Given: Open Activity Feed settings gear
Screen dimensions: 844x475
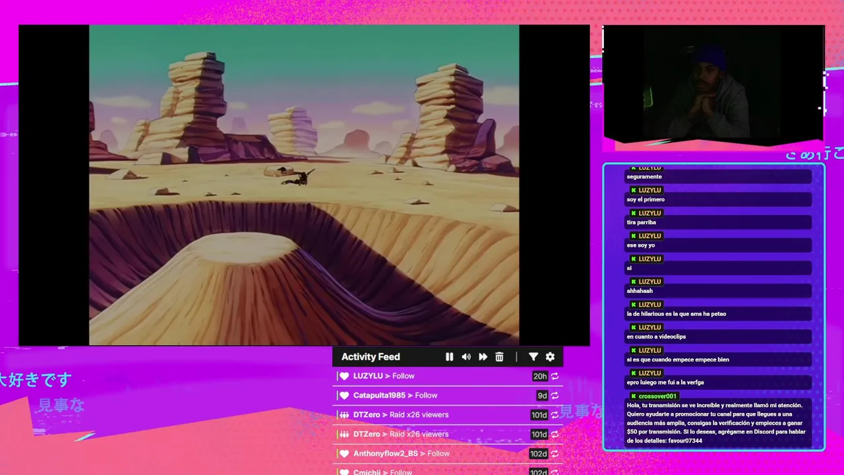Looking at the screenshot, I should pyautogui.click(x=550, y=357).
